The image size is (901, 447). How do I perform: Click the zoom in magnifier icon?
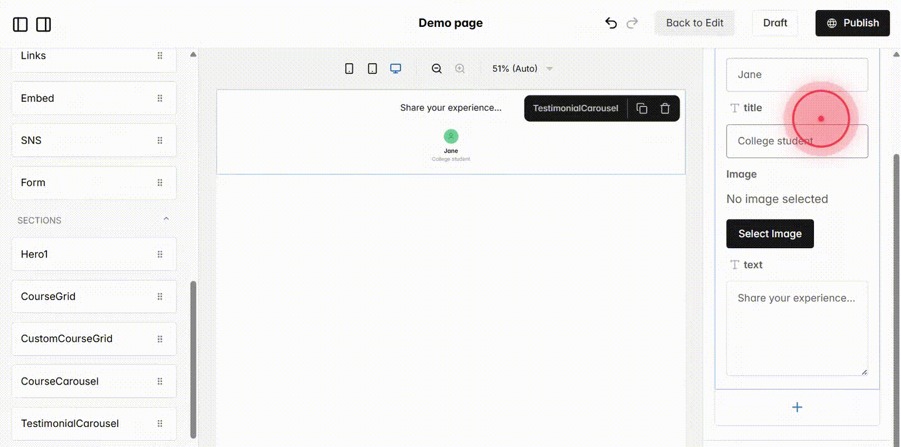[x=460, y=68]
